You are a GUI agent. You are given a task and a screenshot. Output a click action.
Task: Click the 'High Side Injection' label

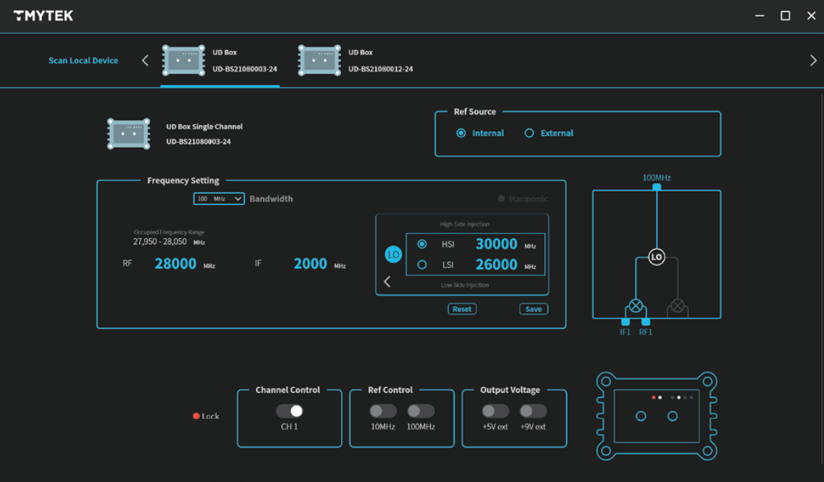coord(464,225)
